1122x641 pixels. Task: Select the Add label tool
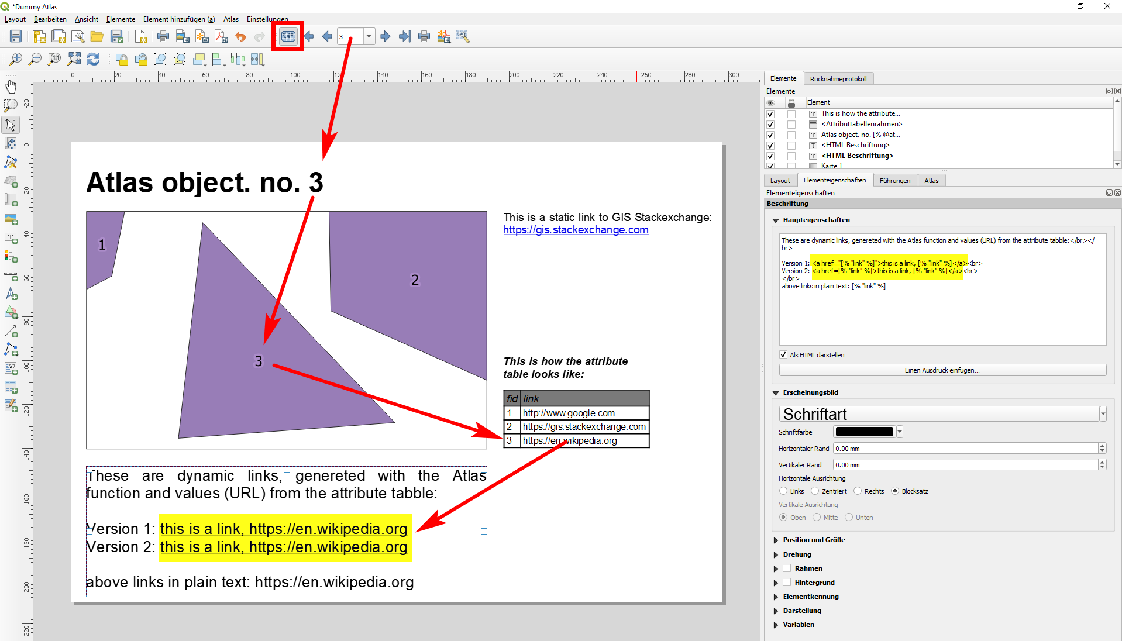(11, 238)
